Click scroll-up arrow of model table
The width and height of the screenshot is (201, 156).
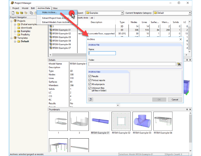click(x=189, y=22)
